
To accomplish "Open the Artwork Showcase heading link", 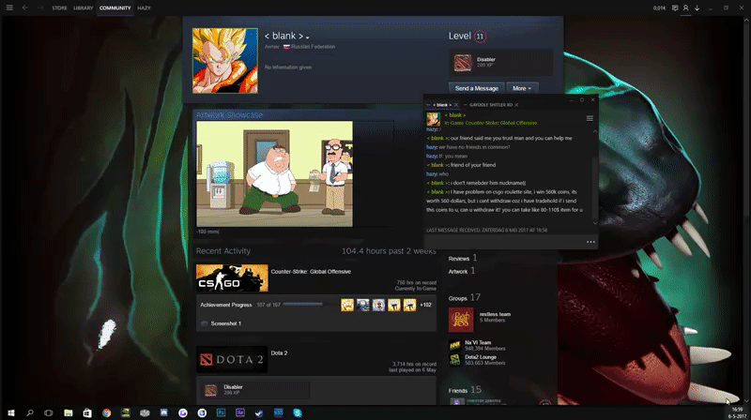I will pos(229,114).
